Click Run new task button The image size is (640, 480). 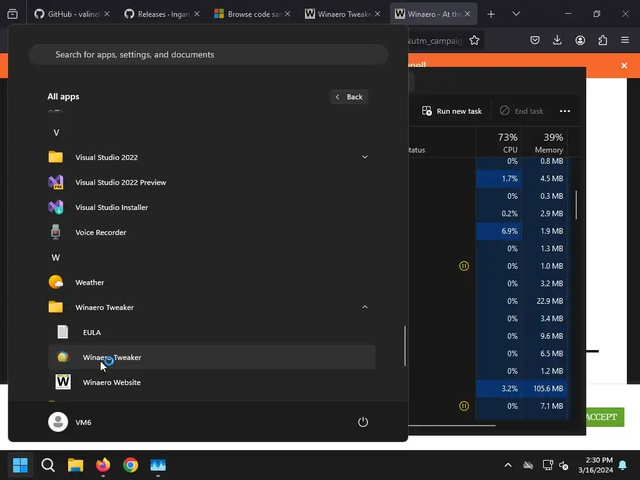pos(452,111)
